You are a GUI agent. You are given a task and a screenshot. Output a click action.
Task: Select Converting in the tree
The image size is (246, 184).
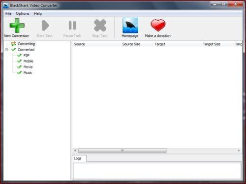pyautogui.click(x=27, y=44)
